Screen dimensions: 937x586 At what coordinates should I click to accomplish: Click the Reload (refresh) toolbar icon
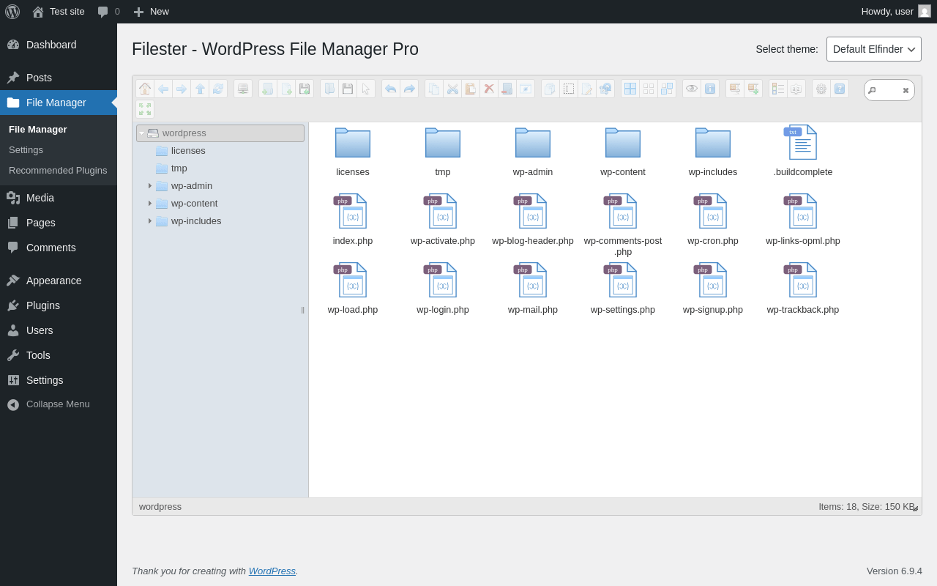point(218,89)
